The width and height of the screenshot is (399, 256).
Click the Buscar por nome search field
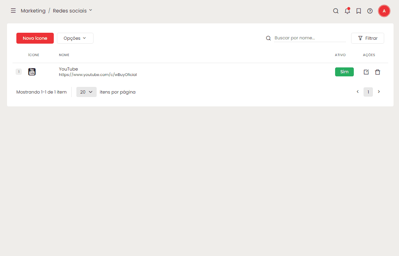coord(310,38)
